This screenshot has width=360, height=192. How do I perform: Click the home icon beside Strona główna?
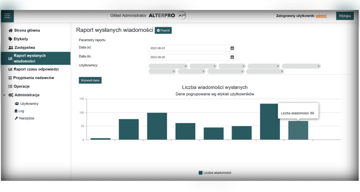[10, 31]
